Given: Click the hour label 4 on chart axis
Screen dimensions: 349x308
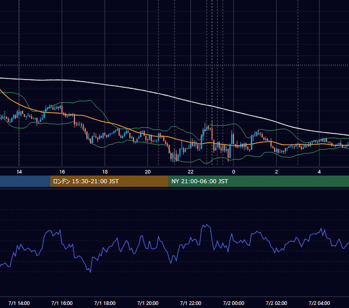Looking at the screenshot, I should (x=319, y=172).
